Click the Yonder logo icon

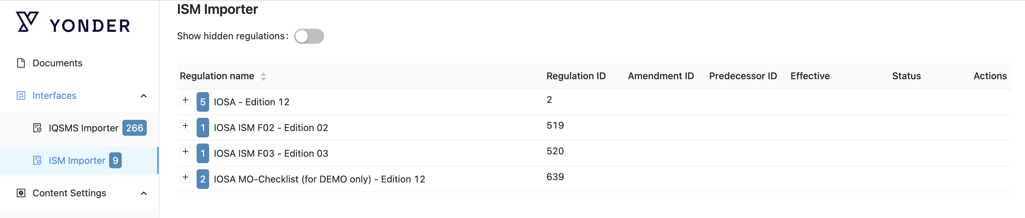(x=27, y=22)
